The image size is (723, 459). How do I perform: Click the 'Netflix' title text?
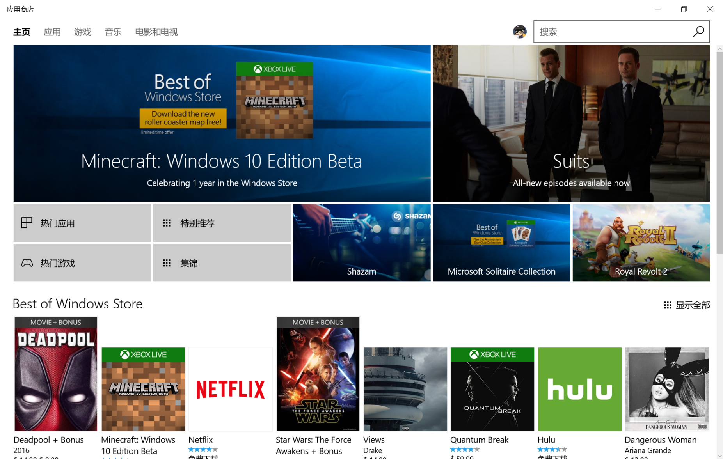pyautogui.click(x=201, y=440)
